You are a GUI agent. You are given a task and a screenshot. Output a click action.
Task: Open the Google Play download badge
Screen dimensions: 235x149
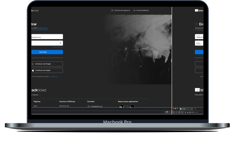pos(126,106)
